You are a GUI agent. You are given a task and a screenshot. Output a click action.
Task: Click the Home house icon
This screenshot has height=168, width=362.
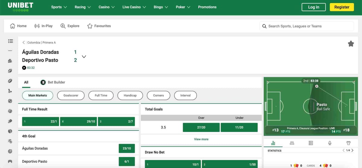click(13, 26)
